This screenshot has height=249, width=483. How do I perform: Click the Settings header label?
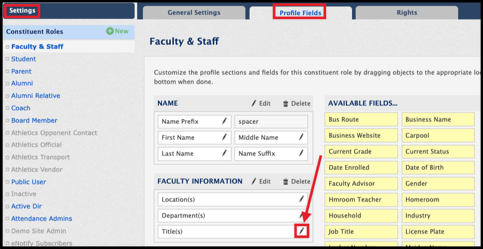point(22,11)
